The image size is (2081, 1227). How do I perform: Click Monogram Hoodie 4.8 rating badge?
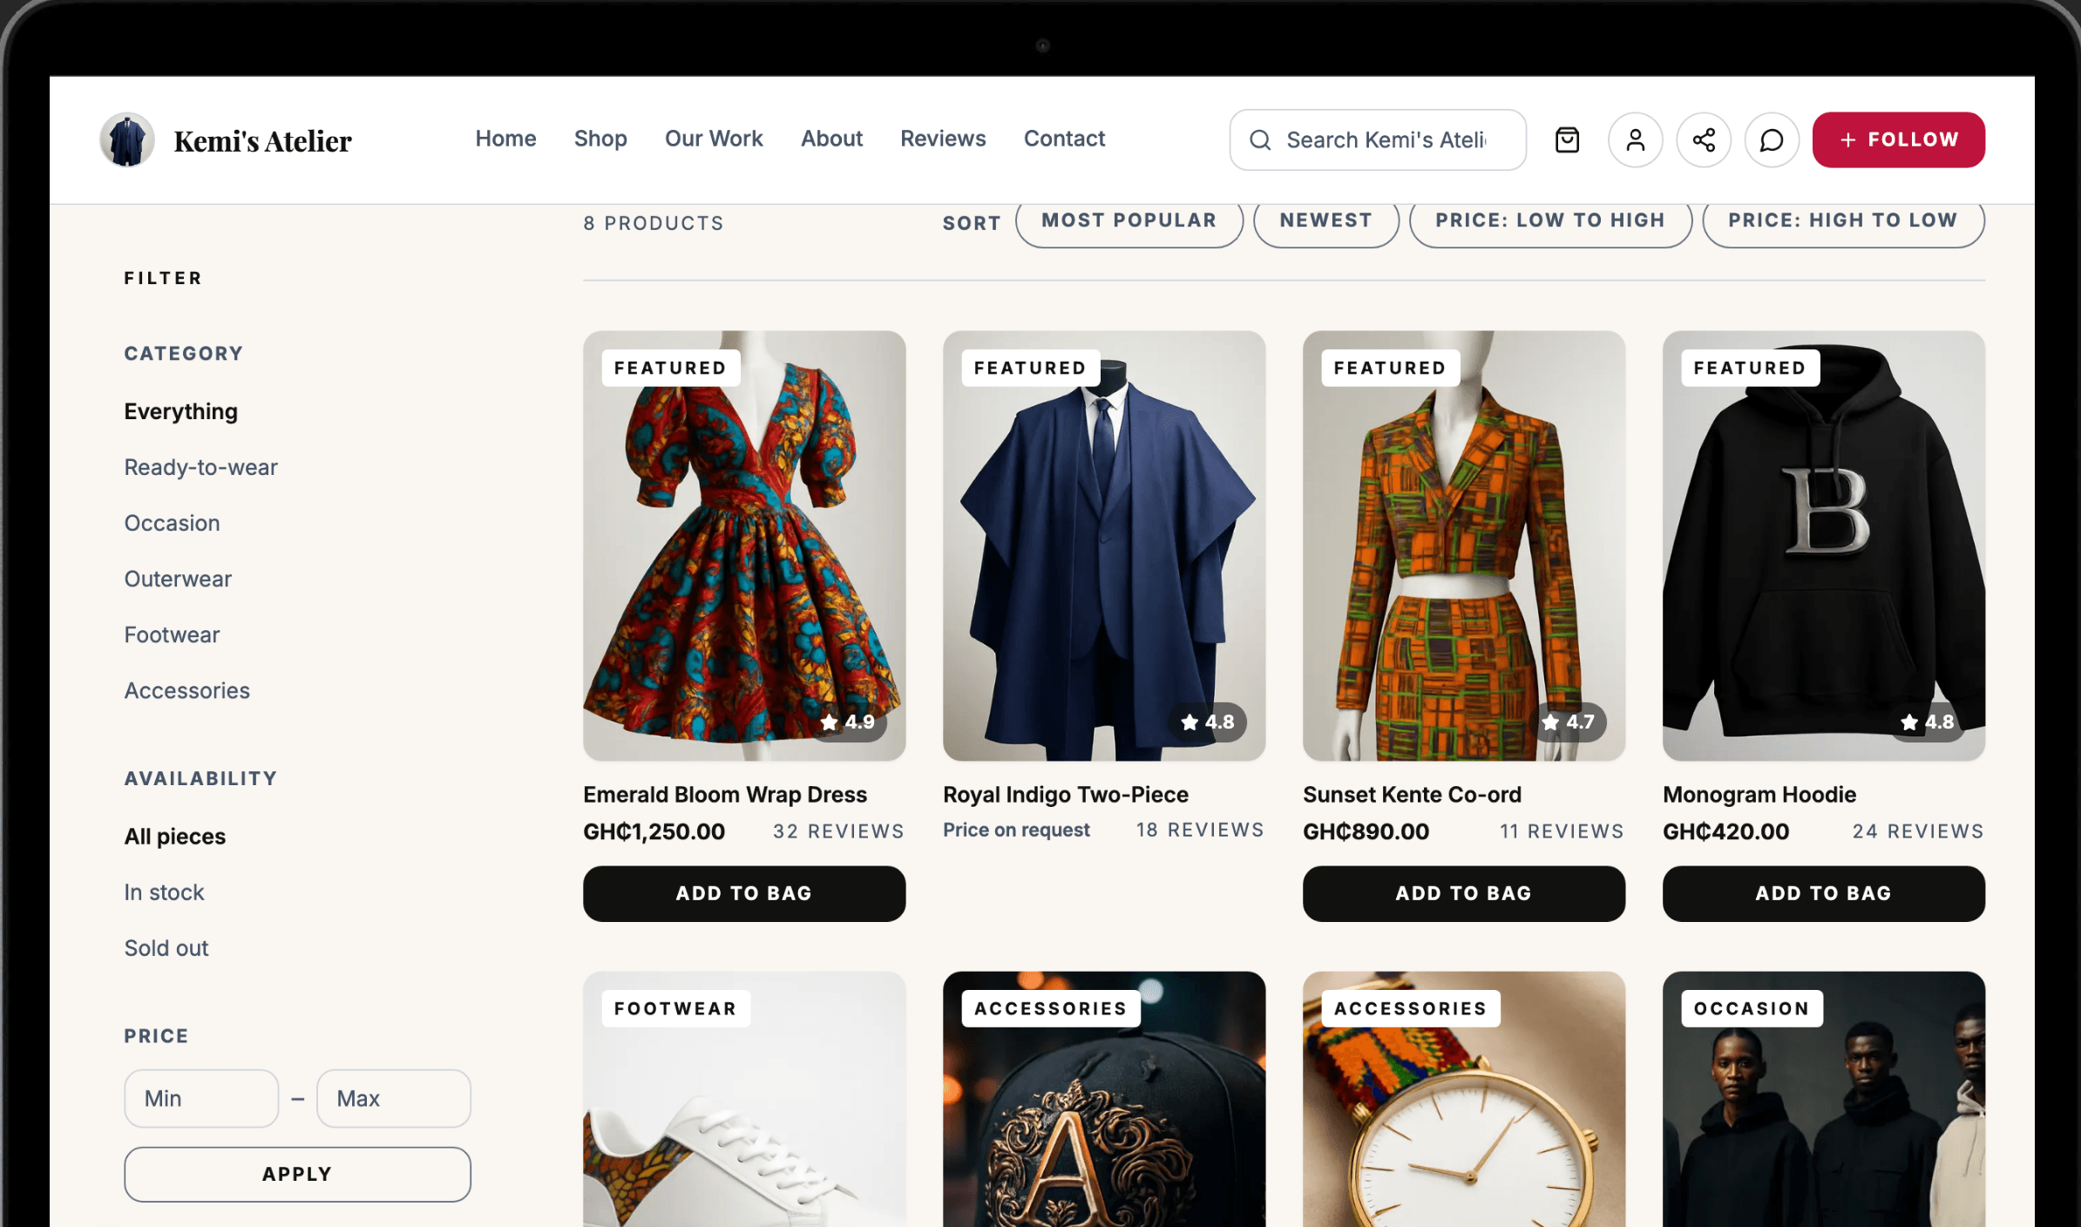1928,722
